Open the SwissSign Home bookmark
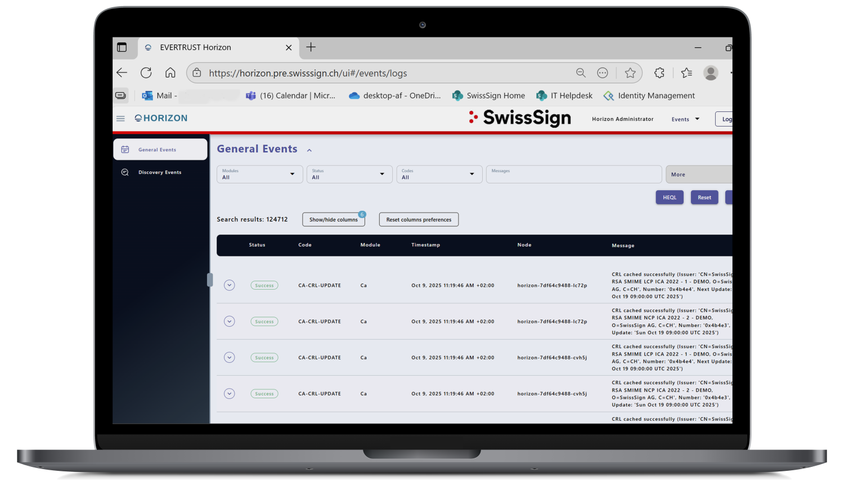 (489, 96)
